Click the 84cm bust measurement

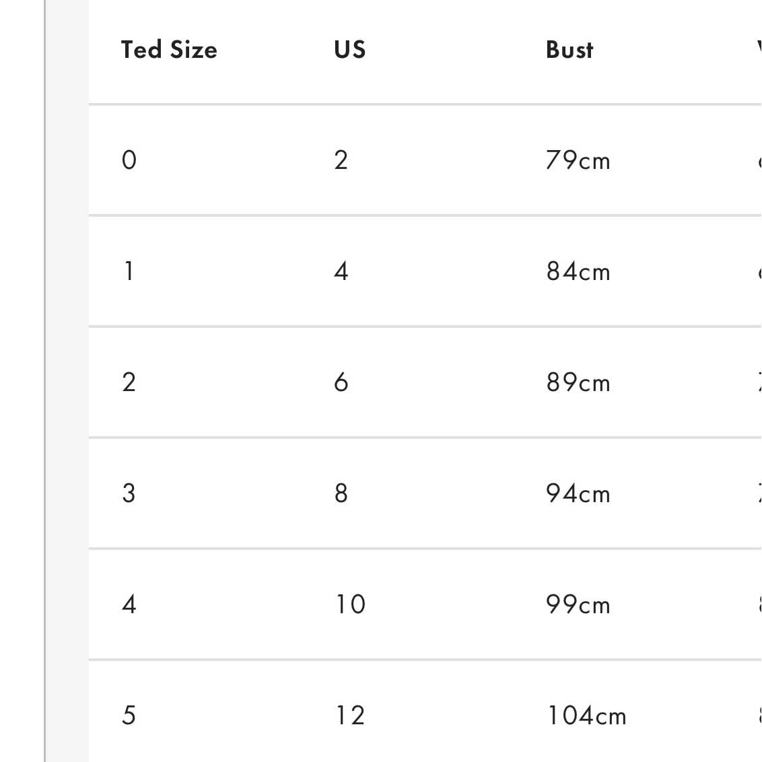coord(578,271)
